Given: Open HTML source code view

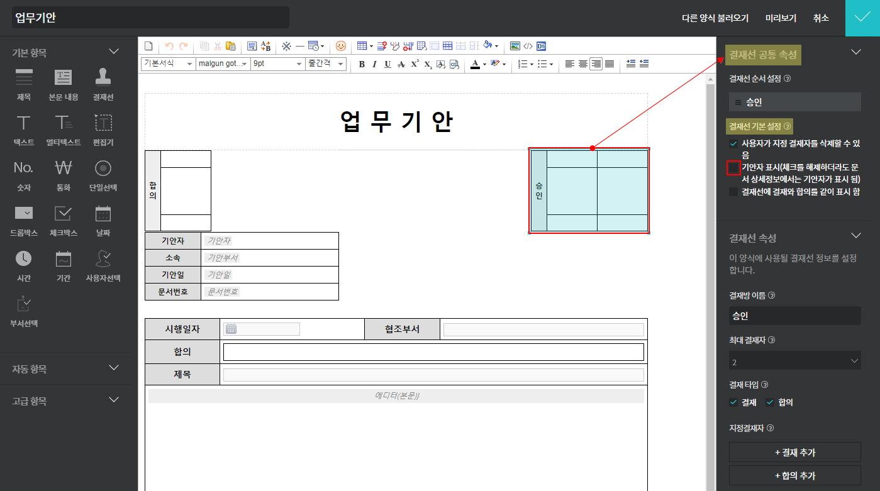Looking at the screenshot, I should coord(528,46).
